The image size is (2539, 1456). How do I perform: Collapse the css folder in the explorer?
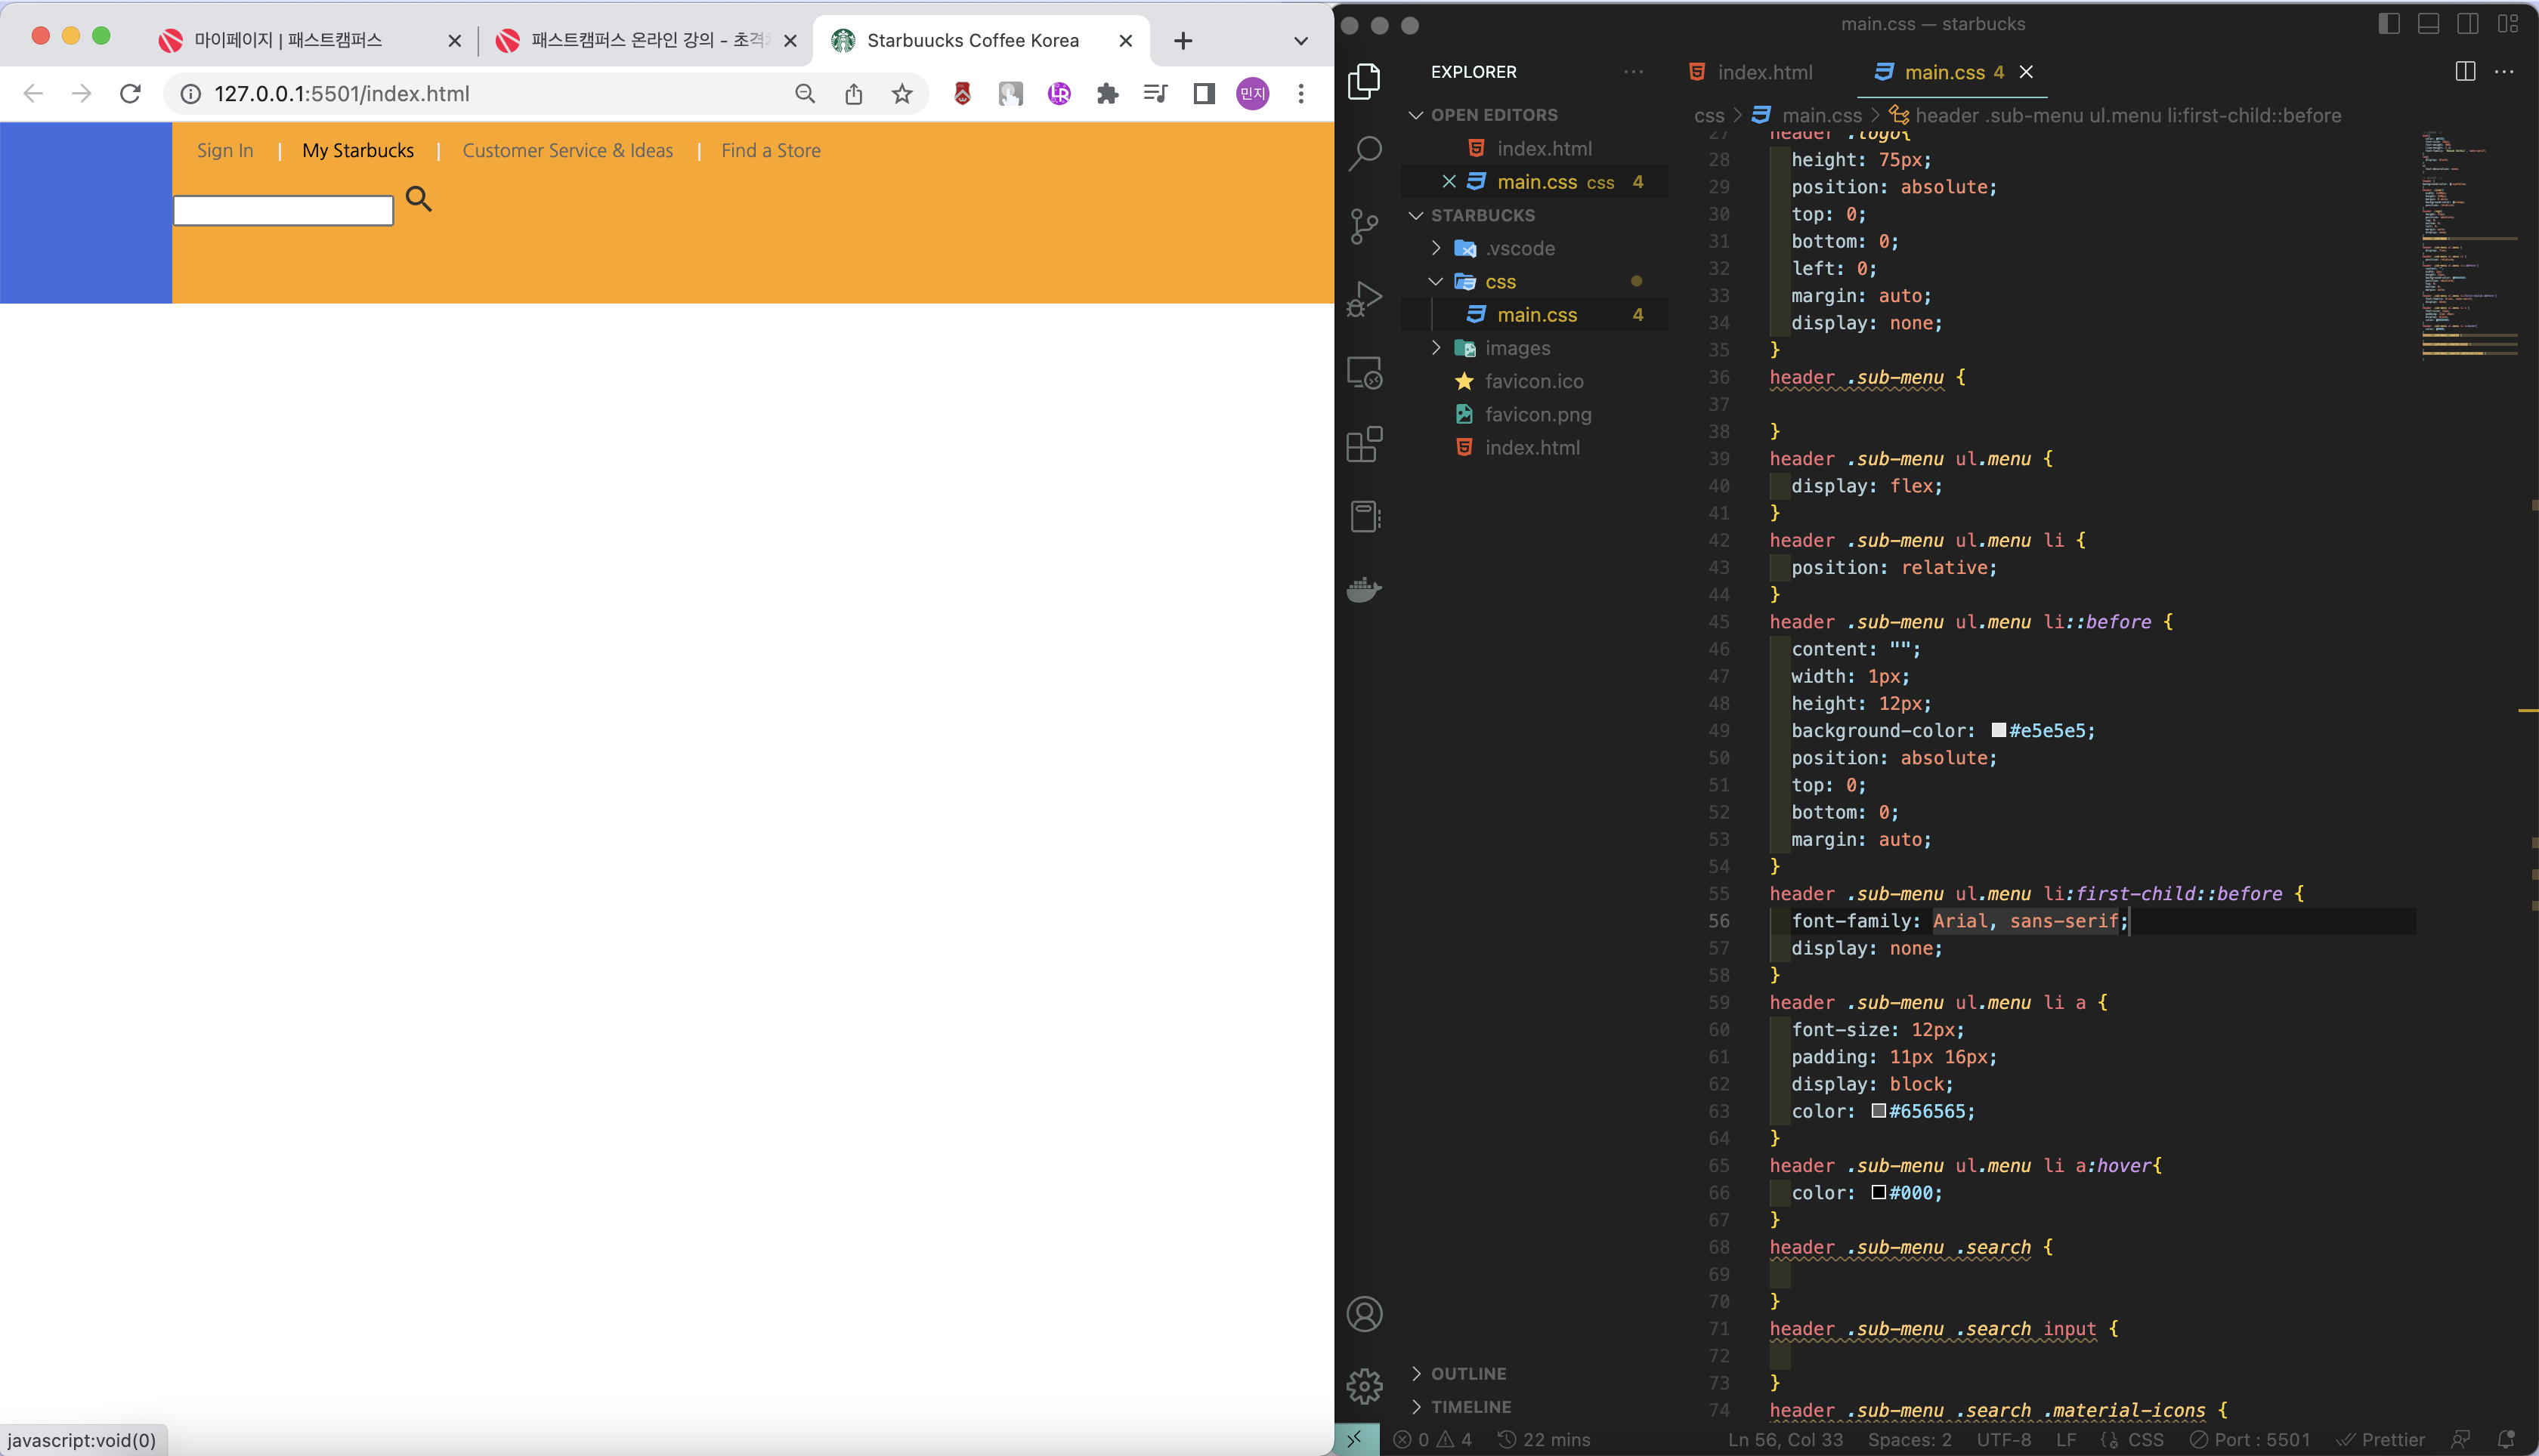pyautogui.click(x=1436, y=282)
